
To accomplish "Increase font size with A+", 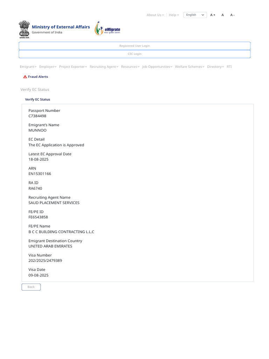I will (213, 15).
